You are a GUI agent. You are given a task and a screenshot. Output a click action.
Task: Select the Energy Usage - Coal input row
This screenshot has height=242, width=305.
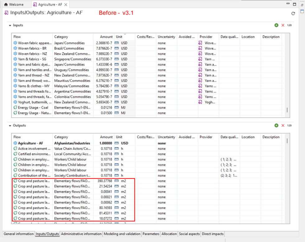pyautogui.click(x=33, y=107)
